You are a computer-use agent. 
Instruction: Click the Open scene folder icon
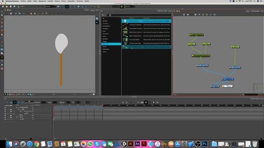coord(7,7)
